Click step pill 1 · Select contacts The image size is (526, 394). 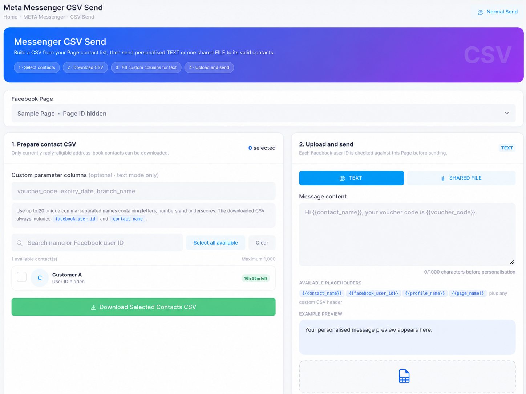(x=37, y=67)
